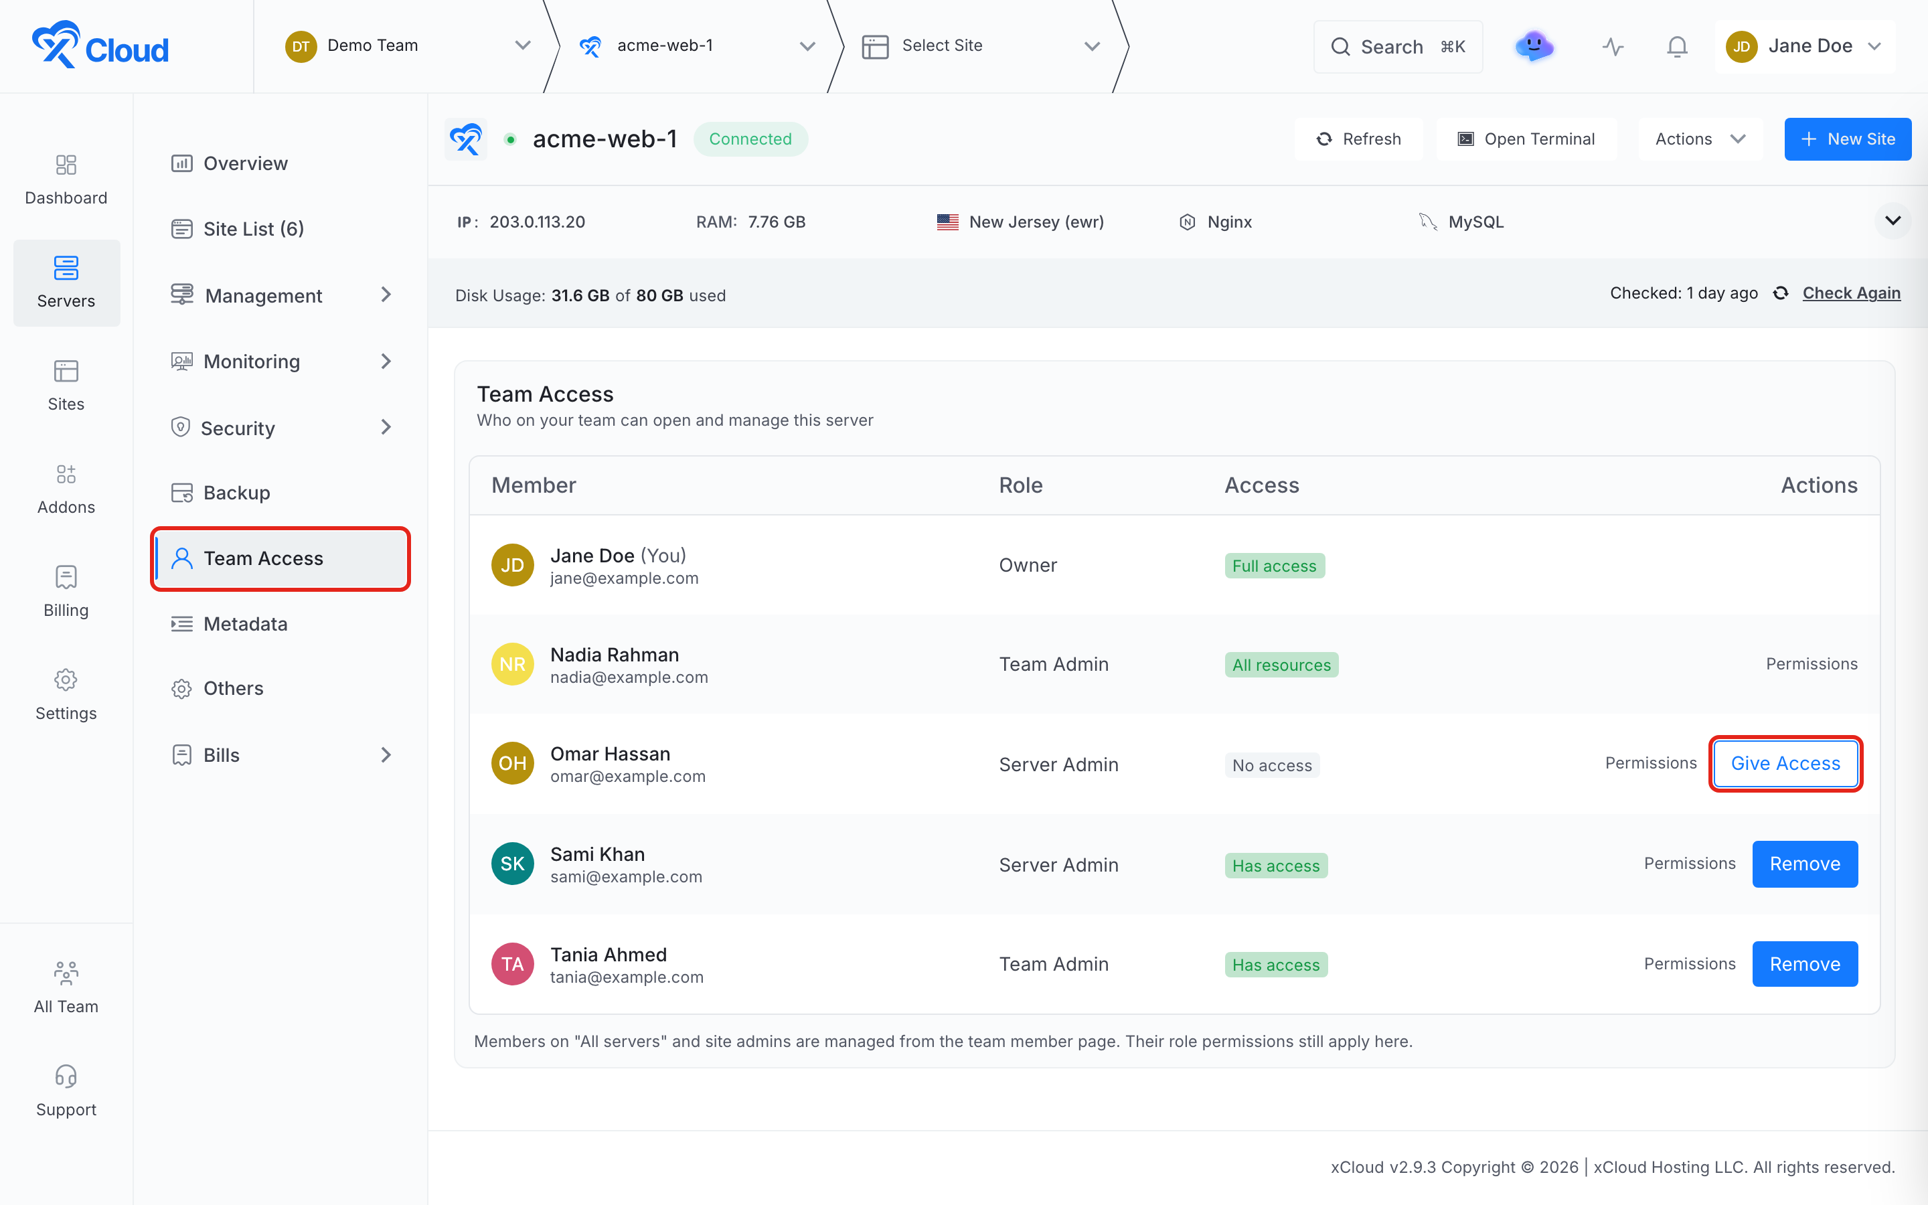Open the activity pulse icon
Viewport: 1928px width, 1205px height.
coord(1613,47)
